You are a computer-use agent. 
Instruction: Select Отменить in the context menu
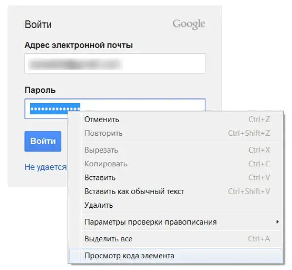pyautogui.click(x=102, y=120)
